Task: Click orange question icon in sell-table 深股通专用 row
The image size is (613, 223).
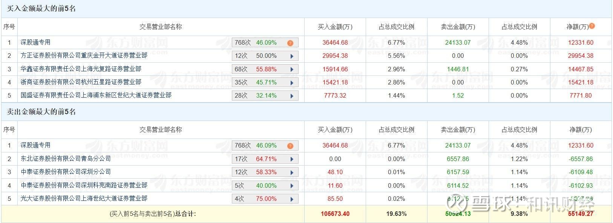Action: coord(290,146)
